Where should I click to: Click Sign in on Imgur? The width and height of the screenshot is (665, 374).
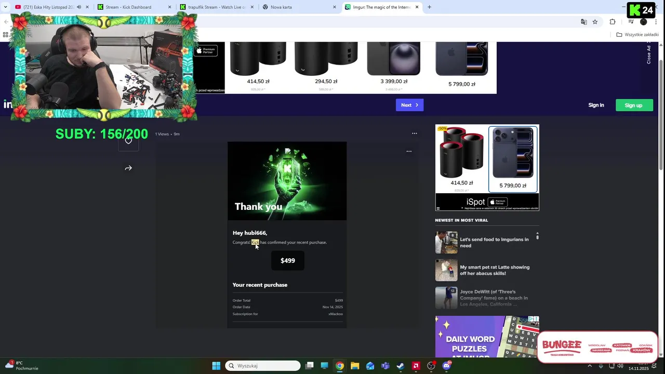pyautogui.click(x=596, y=105)
